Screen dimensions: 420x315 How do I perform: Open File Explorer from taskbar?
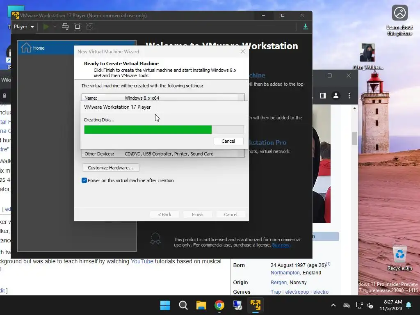[201, 305]
